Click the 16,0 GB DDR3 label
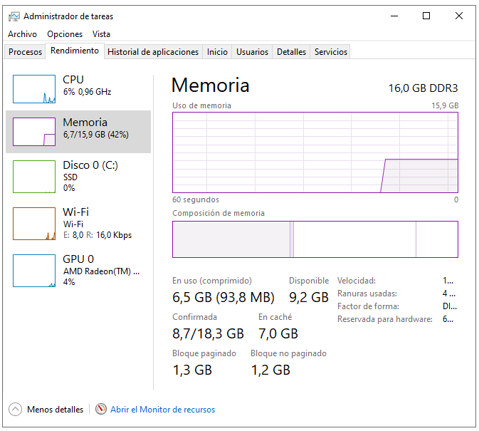Screen dimensions: 479x431 [423, 88]
